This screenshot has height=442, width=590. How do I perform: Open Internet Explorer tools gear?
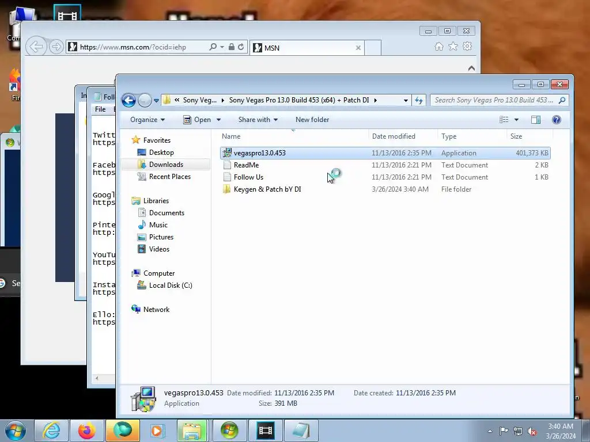coord(467,46)
